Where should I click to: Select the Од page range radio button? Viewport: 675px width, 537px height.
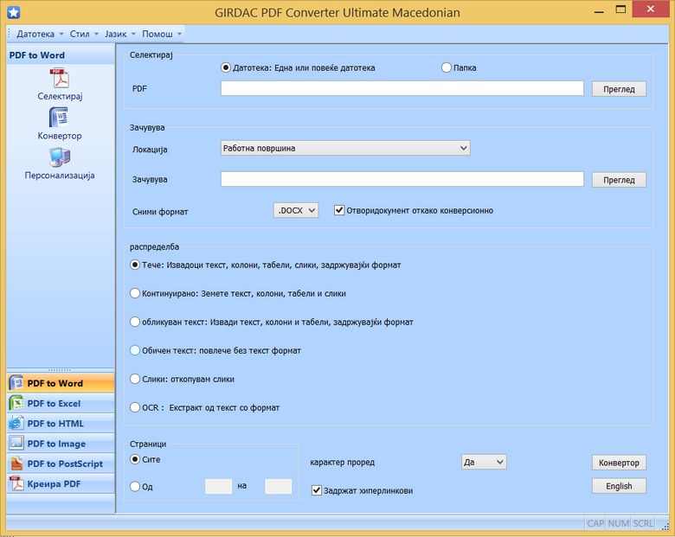point(135,486)
